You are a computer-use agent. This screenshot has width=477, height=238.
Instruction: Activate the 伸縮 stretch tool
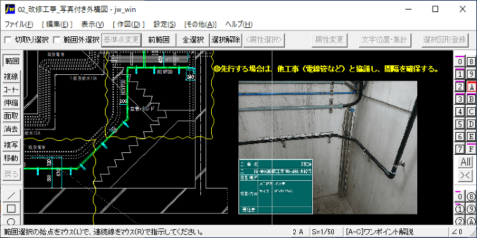11,103
